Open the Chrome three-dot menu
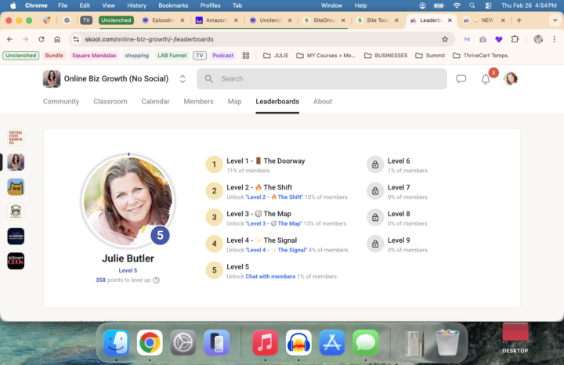This screenshot has height=365, width=564. click(x=555, y=38)
